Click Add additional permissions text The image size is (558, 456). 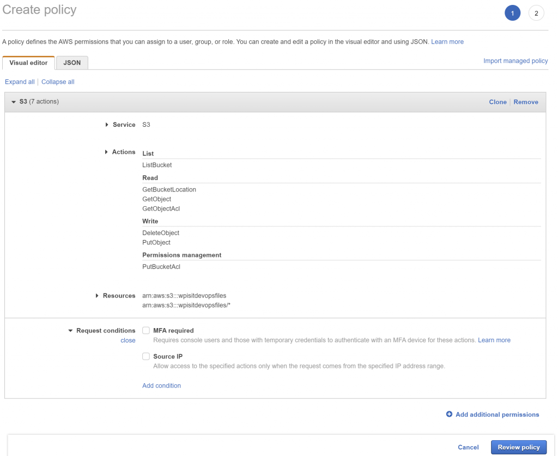tap(497, 415)
